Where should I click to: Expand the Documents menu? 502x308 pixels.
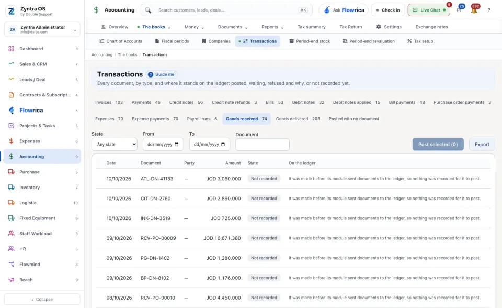(x=233, y=27)
